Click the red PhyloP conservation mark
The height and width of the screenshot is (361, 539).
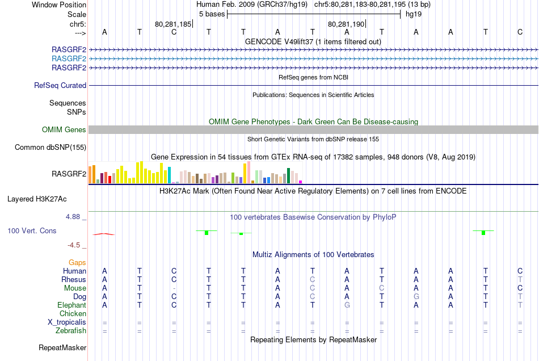104,234
